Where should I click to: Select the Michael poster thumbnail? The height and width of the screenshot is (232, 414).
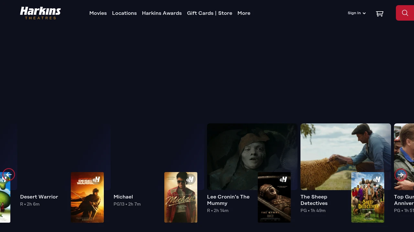pos(181,197)
